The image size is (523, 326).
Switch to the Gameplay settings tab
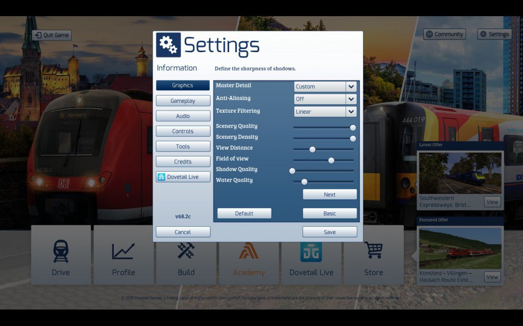pos(183,101)
